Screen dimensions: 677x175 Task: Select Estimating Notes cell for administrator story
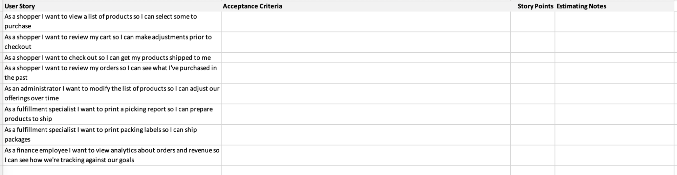[x=614, y=93]
